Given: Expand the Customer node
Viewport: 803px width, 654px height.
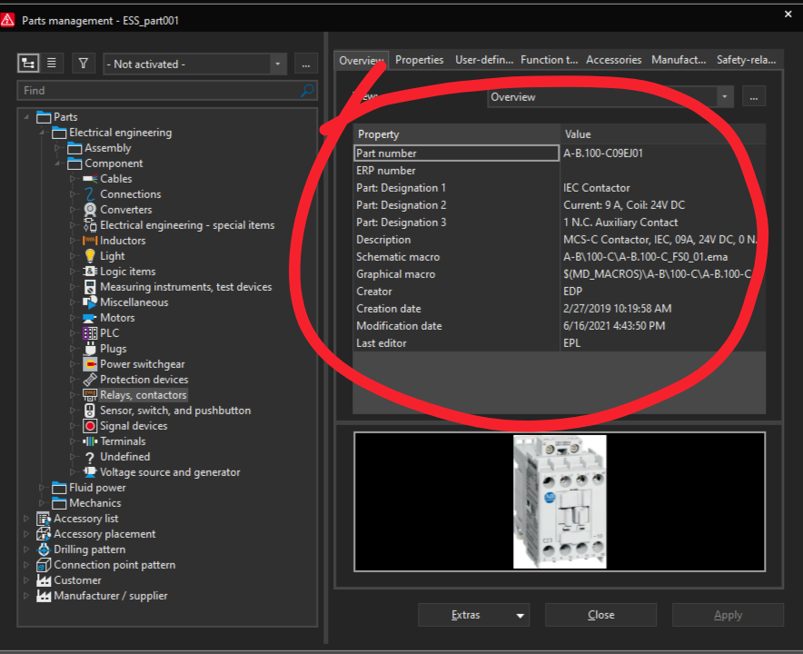Looking at the screenshot, I should pyautogui.click(x=26, y=580).
